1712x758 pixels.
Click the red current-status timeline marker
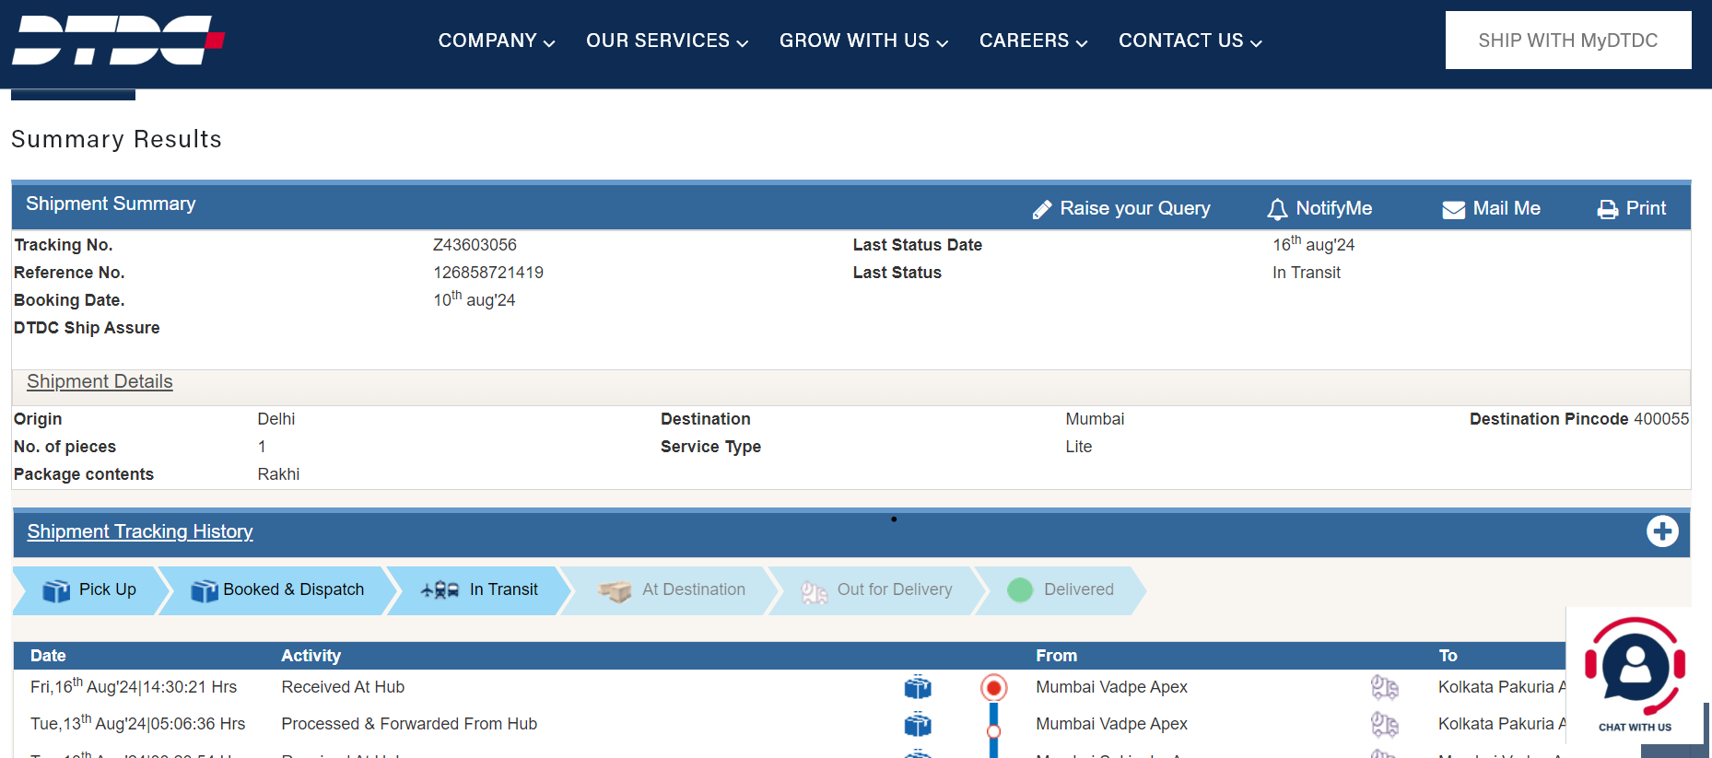point(993,687)
